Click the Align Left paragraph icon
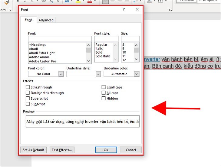 coord(105,2)
